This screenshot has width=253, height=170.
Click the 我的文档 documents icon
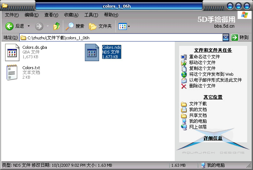[184, 110]
